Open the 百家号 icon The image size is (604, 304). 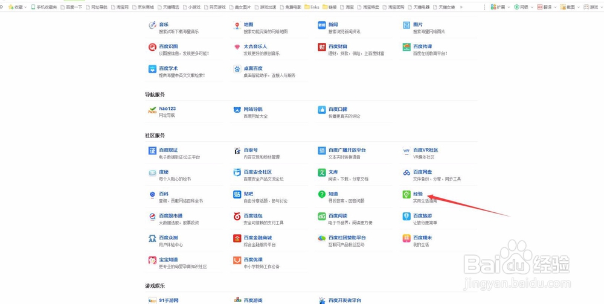tap(237, 151)
